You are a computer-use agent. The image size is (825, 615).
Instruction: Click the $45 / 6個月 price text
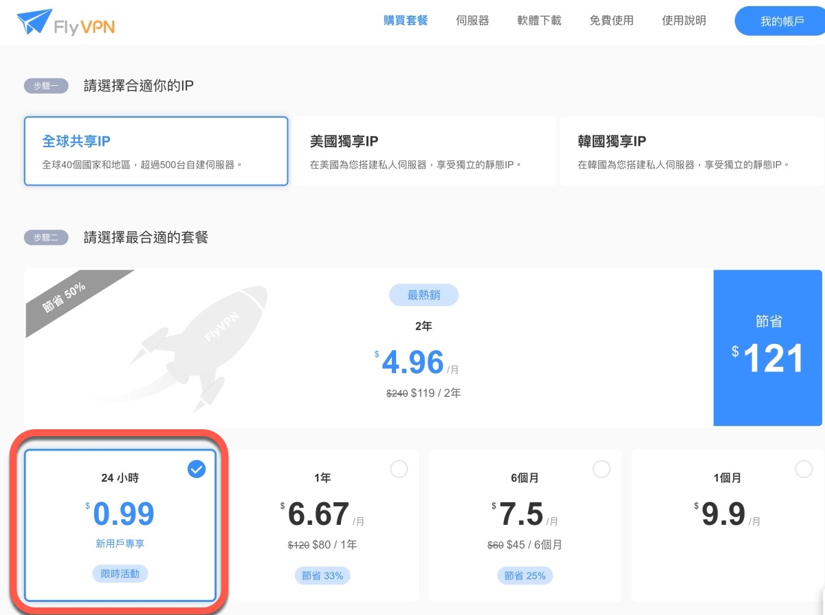click(x=534, y=545)
